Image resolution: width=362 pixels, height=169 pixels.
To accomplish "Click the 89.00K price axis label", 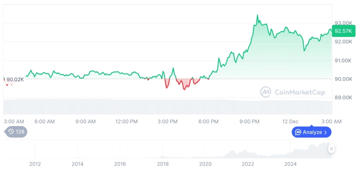I will tap(343, 97).
